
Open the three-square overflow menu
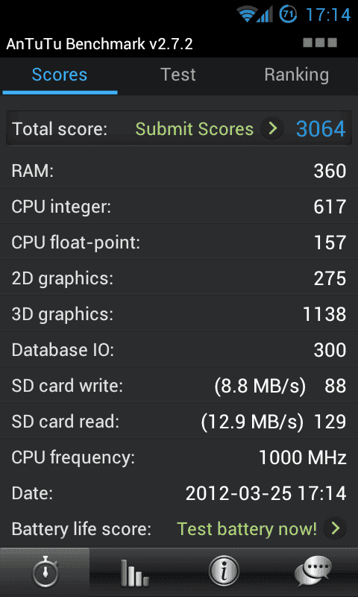[321, 43]
